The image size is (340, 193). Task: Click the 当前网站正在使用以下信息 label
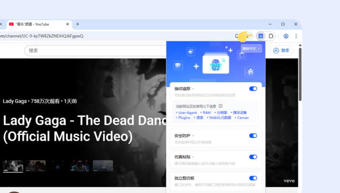(x=196, y=106)
